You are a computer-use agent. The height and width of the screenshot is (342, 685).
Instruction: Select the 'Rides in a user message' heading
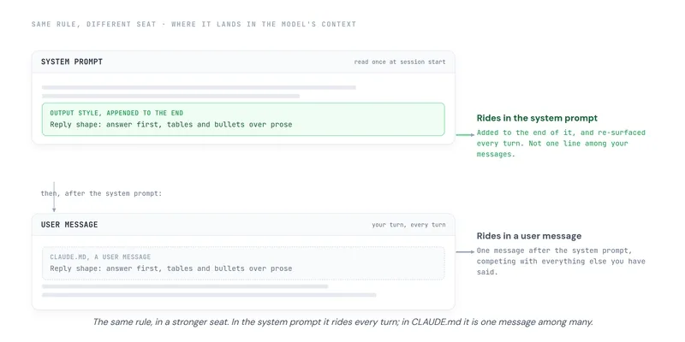[529, 236]
